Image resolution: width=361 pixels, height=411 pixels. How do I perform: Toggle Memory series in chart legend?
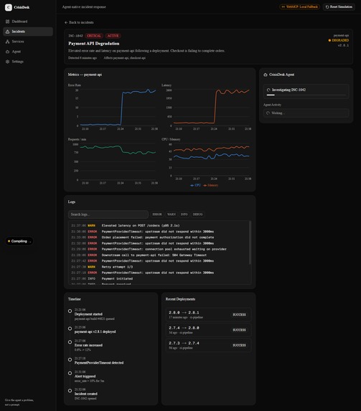point(211,185)
